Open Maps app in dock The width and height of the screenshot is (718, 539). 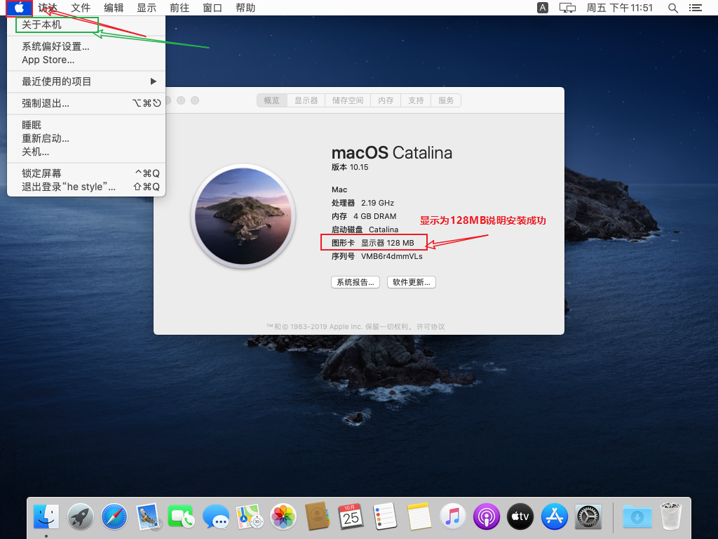pos(250,517)
